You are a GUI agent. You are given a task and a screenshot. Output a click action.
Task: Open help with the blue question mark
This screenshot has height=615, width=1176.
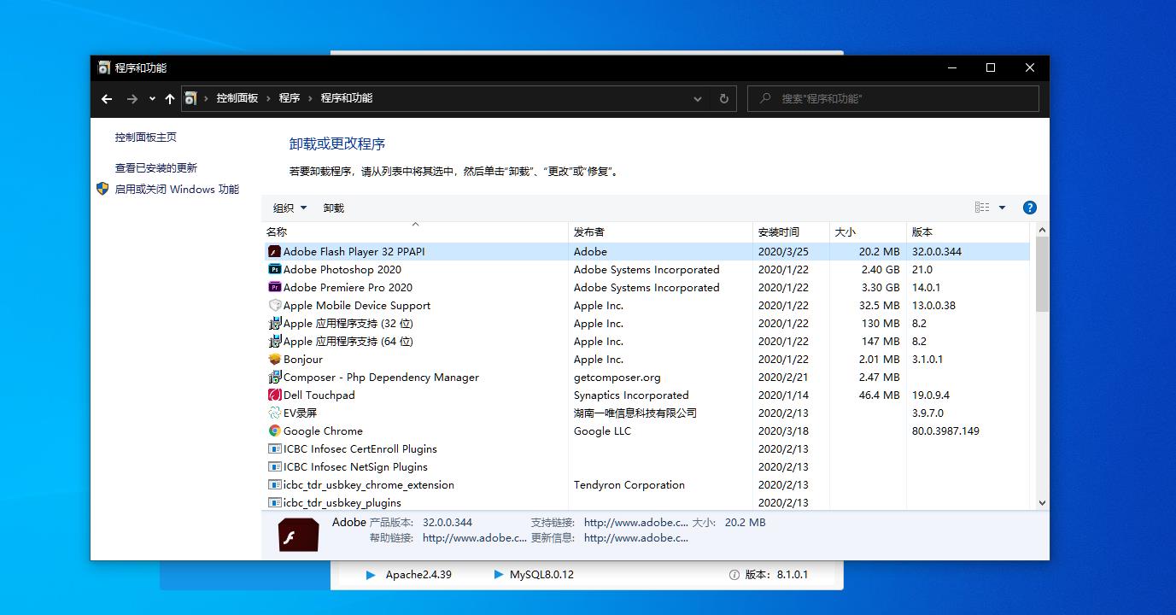coord(1030,208)
